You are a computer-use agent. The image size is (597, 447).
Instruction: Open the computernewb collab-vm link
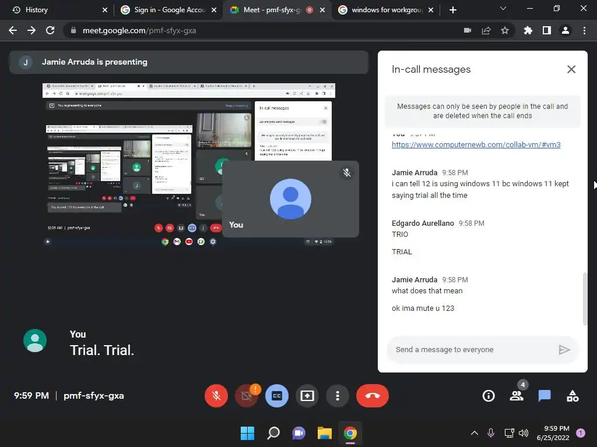tap(476, 144)
